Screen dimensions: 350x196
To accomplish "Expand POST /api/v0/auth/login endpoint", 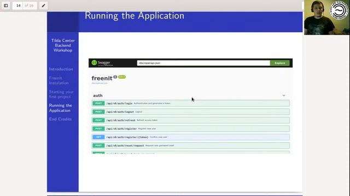I will pyautogui.click(x=191, y=103).
